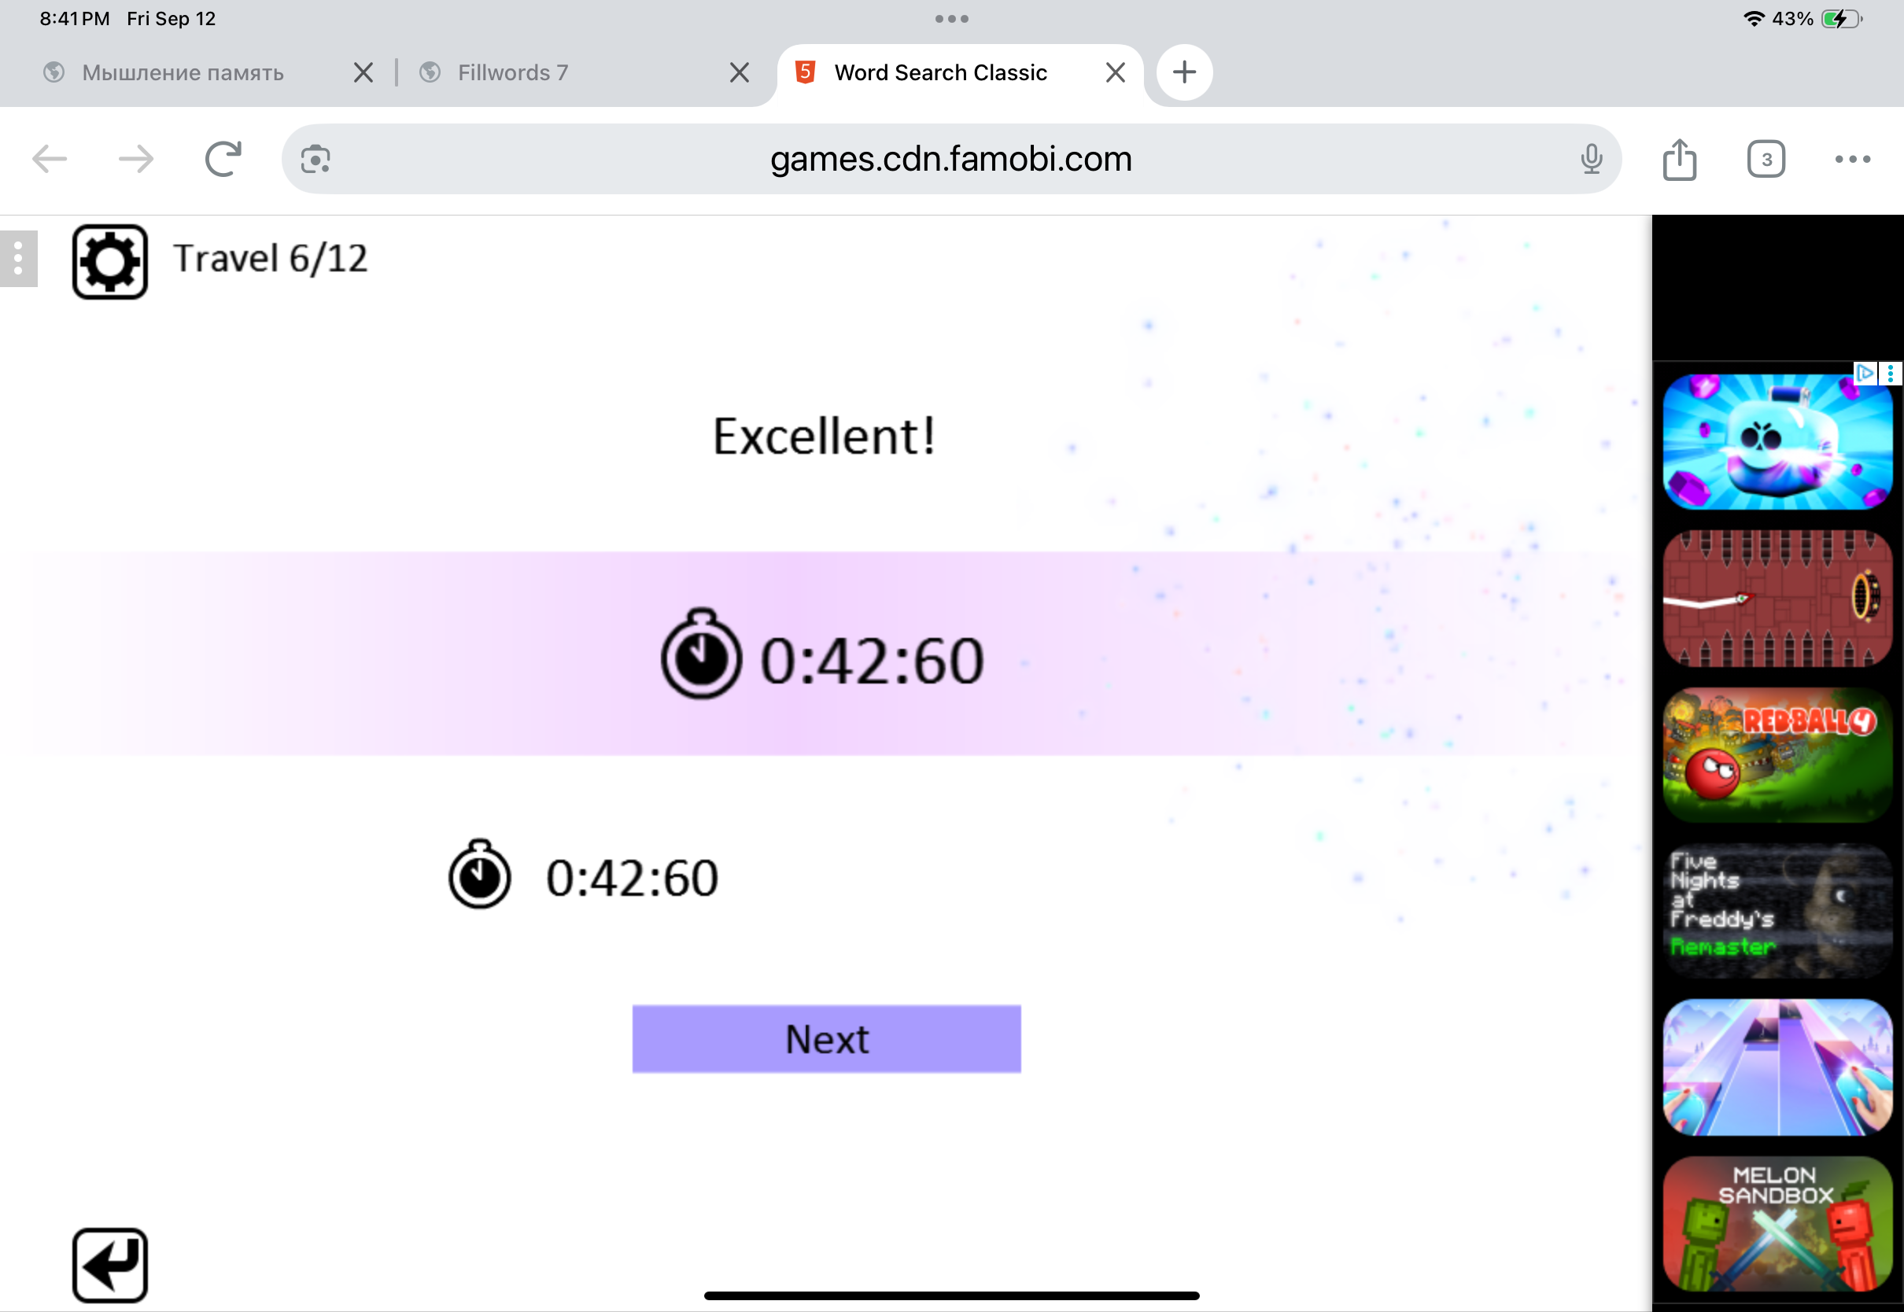Open the ad options dots icon
Screen dimensions: 1904x1312
tap(1890, 373)
